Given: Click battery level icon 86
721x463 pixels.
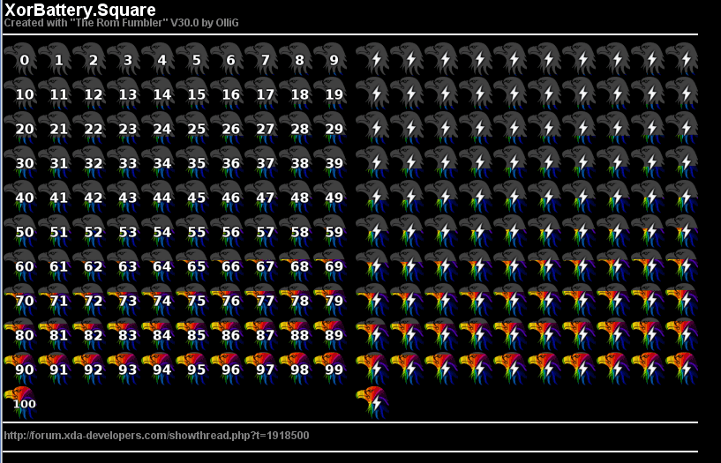Looking at the screenshot, I should 227,334.
